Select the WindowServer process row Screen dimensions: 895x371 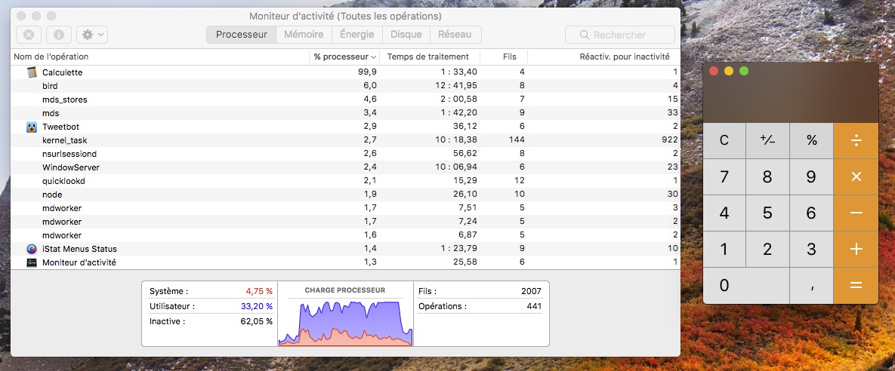tap(345, 167)
